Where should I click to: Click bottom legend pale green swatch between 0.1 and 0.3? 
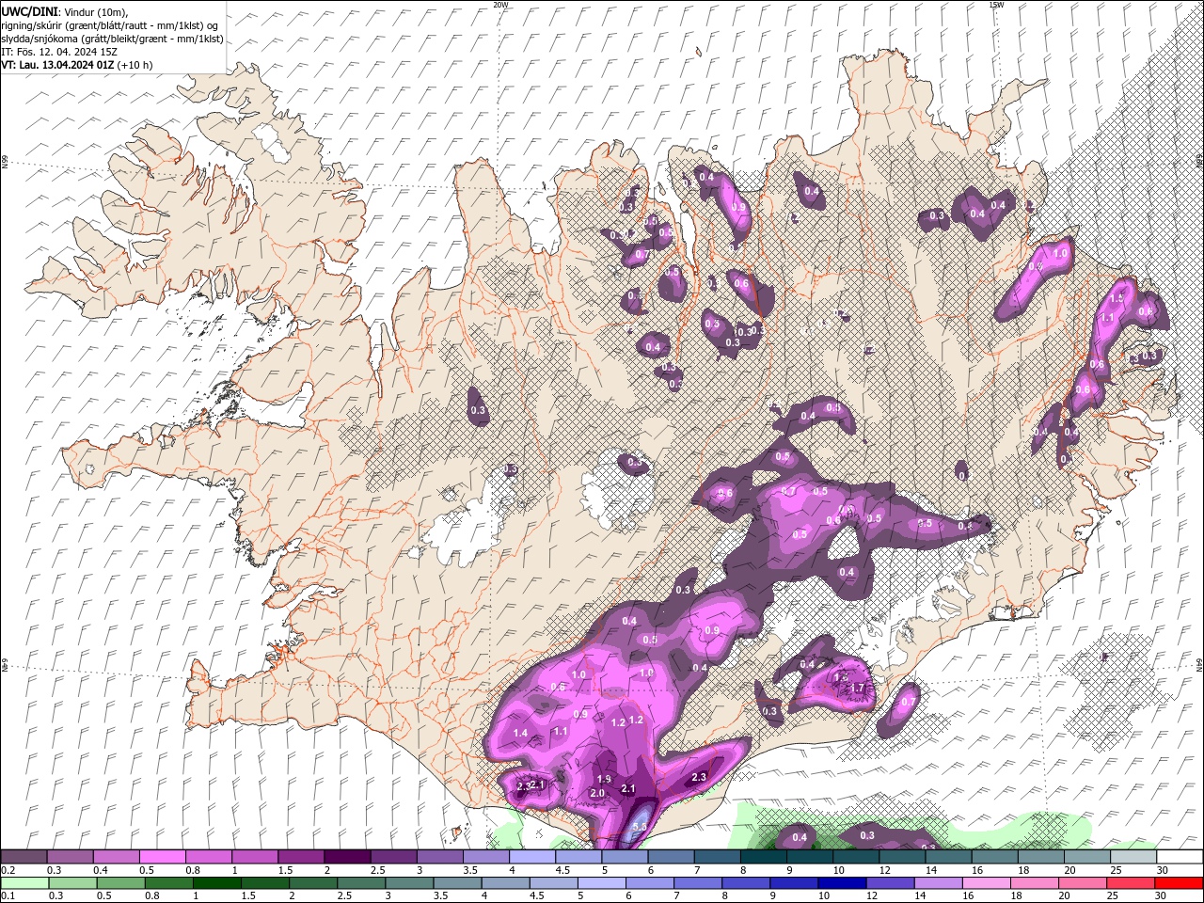click(24, 882)
